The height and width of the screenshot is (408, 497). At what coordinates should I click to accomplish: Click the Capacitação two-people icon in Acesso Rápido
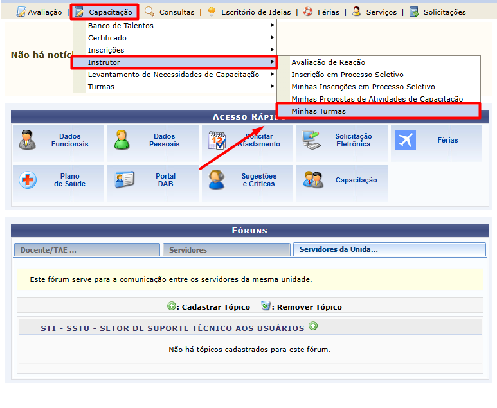pos(313,180)
